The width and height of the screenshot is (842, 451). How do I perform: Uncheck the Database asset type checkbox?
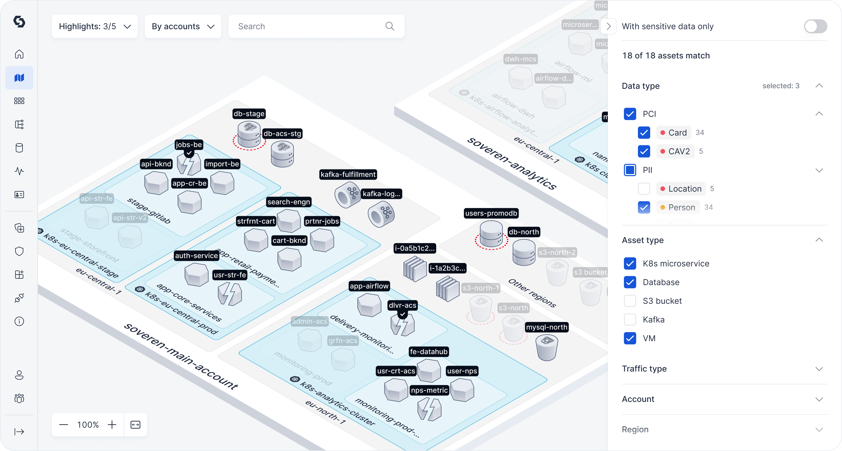pos(629,282)
